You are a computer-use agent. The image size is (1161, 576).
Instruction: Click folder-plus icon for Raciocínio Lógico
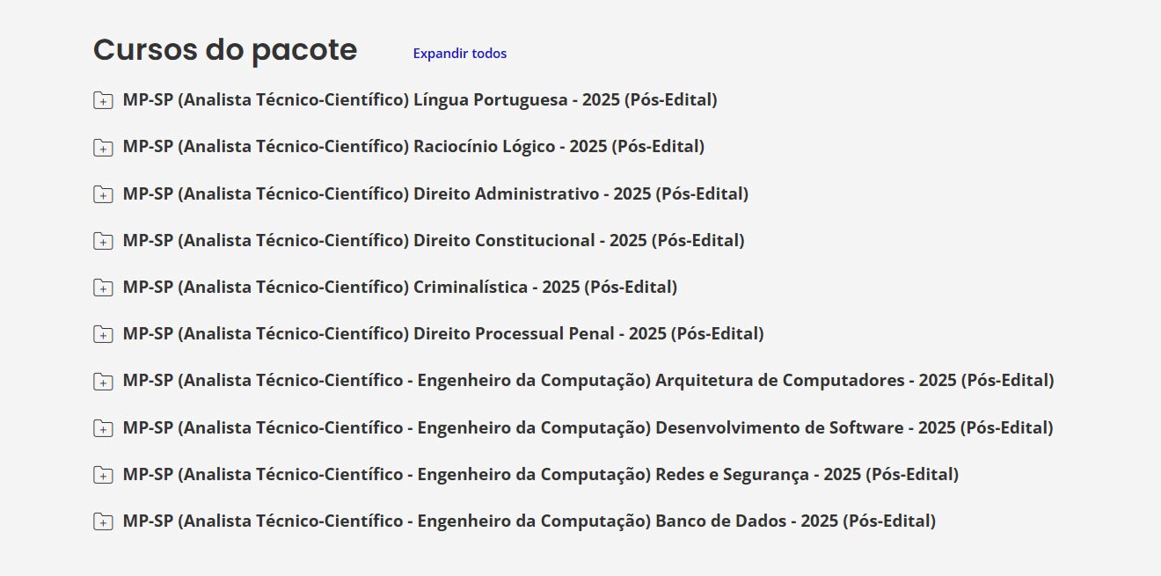tap(103, 148)
